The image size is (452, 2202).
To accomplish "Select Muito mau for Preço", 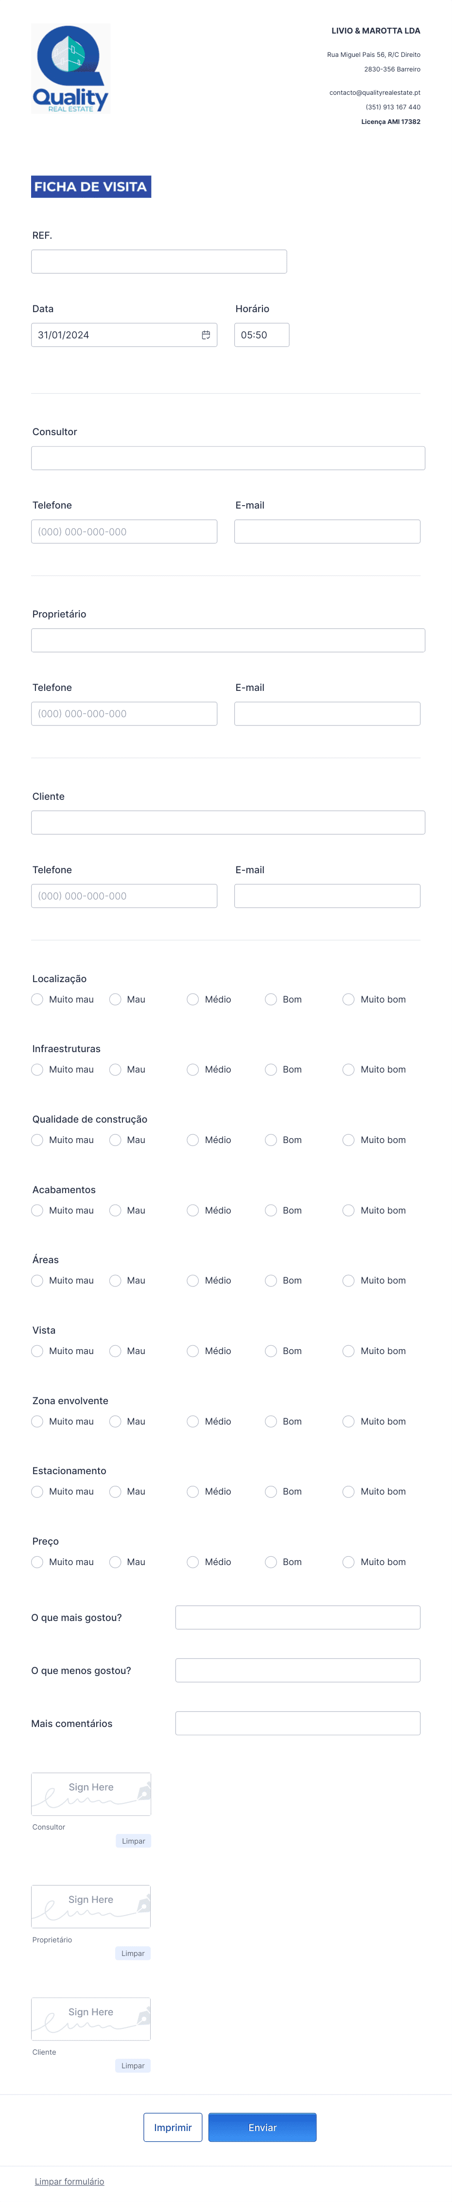I will pos(37,1562).
